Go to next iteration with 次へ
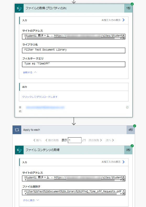Screen dimensions: 146x207 pos(110,140)
